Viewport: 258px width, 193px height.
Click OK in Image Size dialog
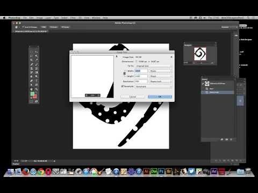coord(160,96)
